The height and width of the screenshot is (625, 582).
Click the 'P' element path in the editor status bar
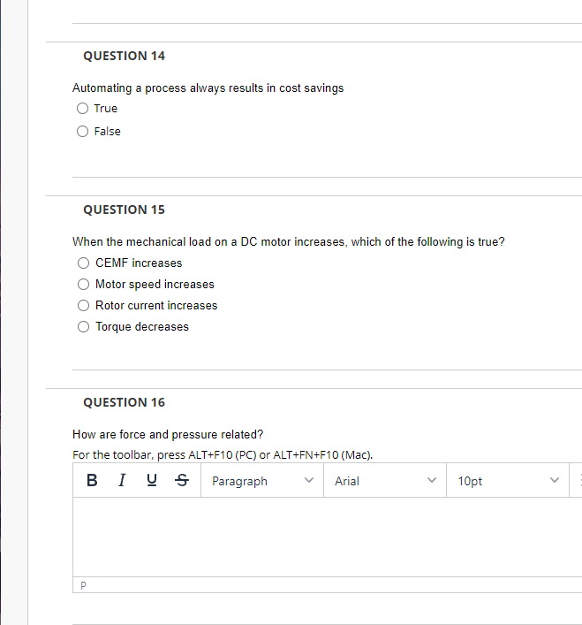[x=83, y=585]
